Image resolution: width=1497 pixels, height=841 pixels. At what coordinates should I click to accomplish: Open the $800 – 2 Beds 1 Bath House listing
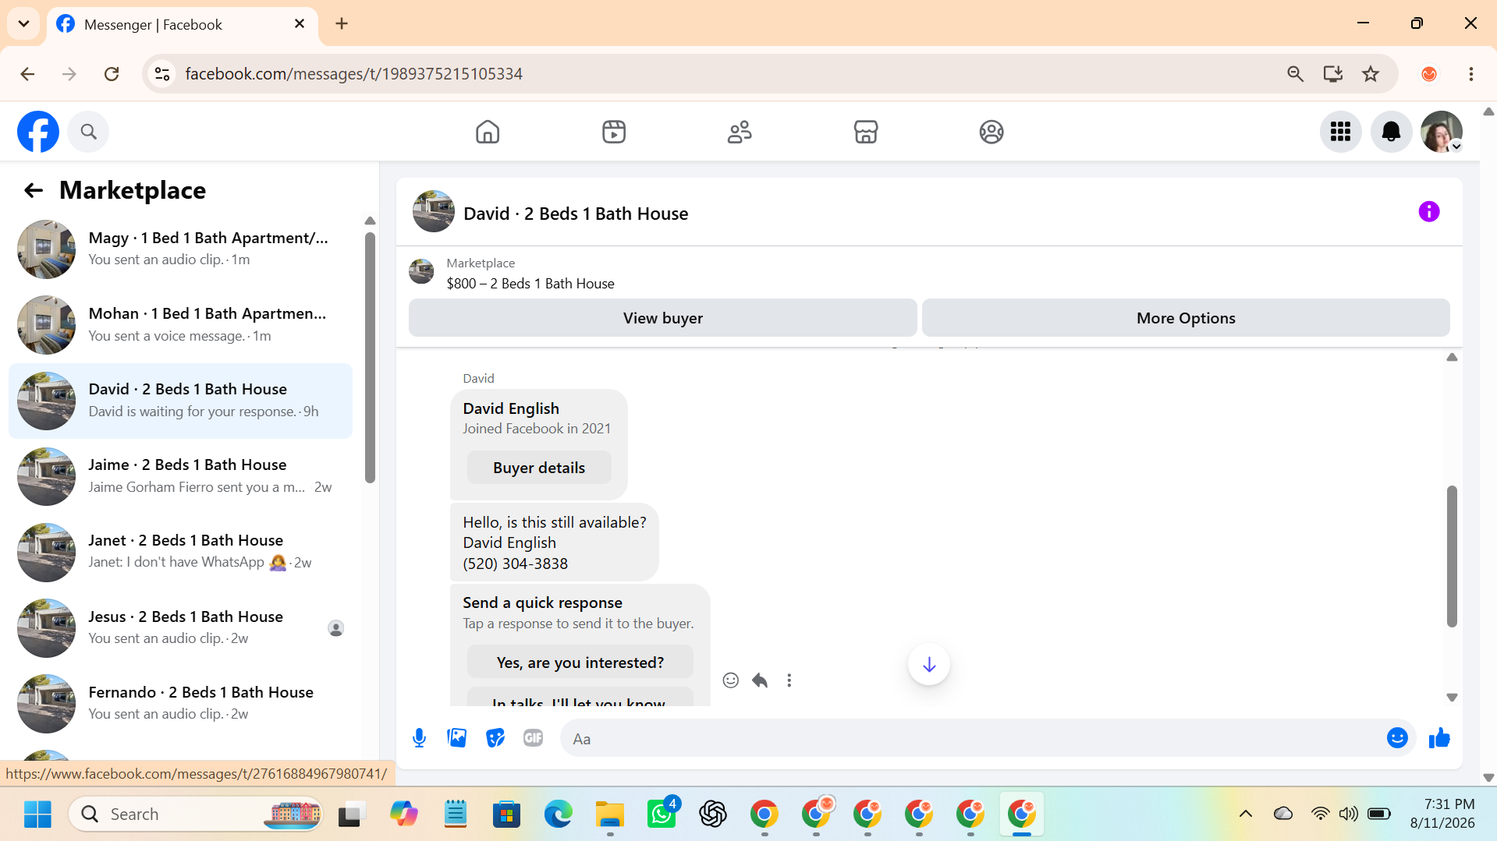click(530, 284)
